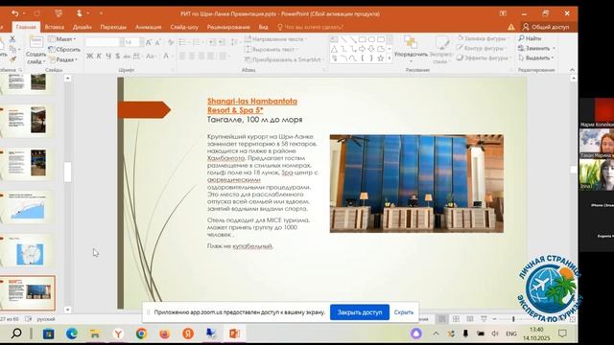The image size is (614, 345).
Task: Start slideshow from status bar icon
Action: click(x=484, y=319)
